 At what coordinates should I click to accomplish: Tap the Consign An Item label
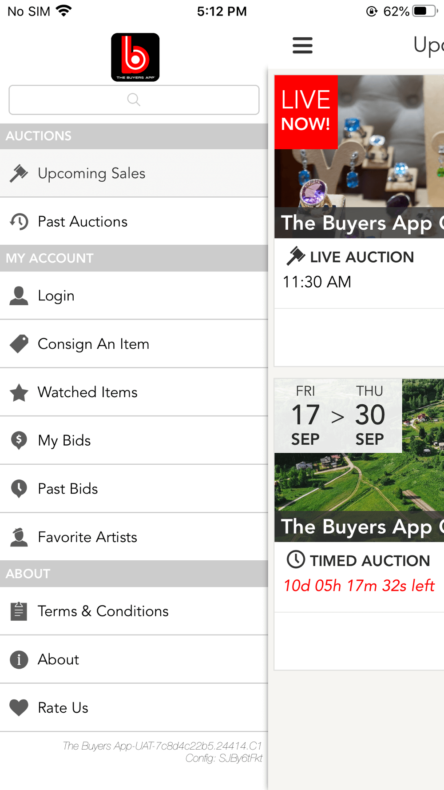tap(93, 344)
